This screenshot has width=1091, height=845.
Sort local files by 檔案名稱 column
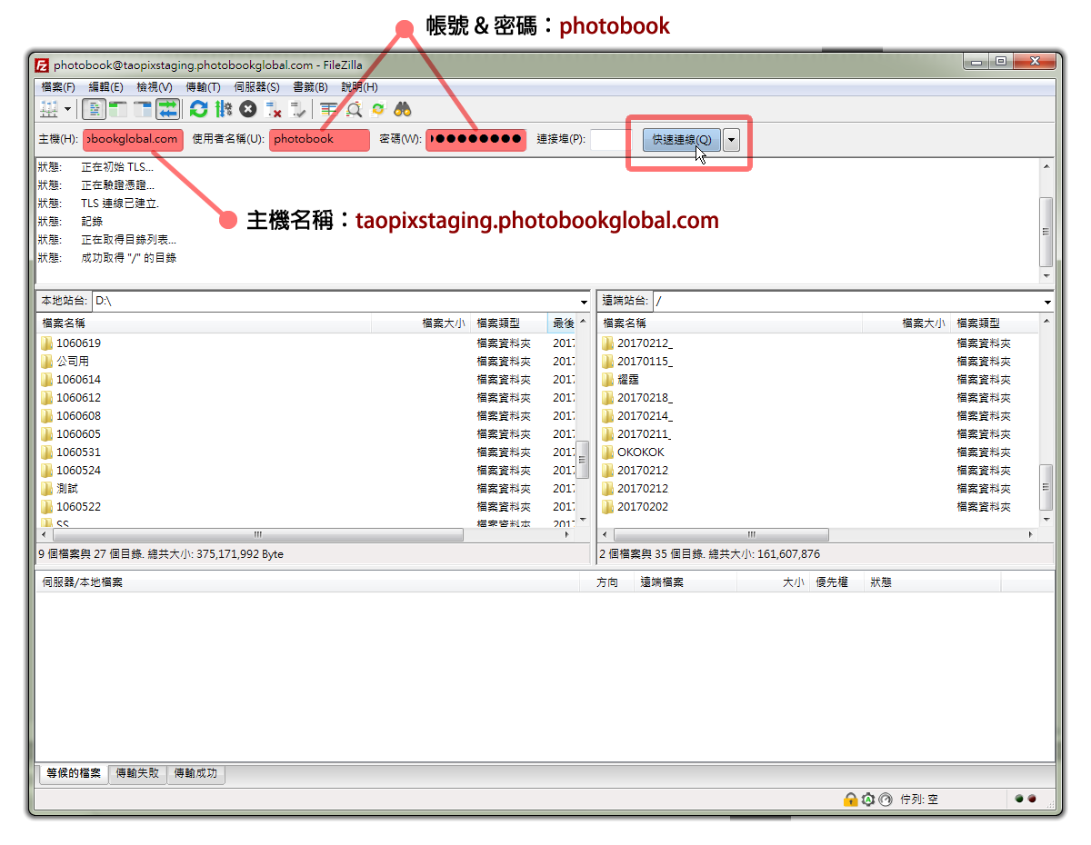[x=205, y=323]
